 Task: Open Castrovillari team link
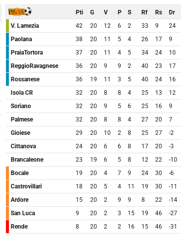click(x=26, y=186)
